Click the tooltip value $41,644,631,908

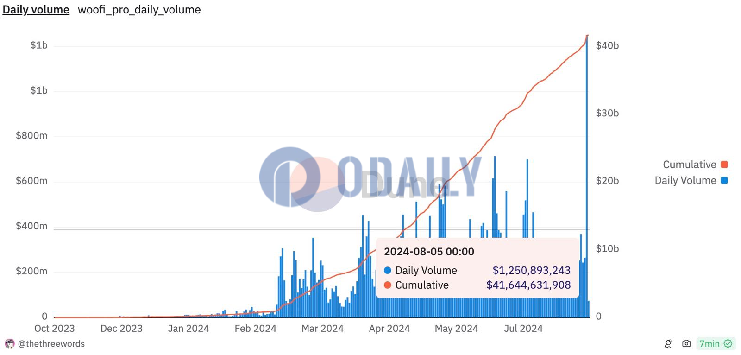pyautogui.click(x=528, y=285)
